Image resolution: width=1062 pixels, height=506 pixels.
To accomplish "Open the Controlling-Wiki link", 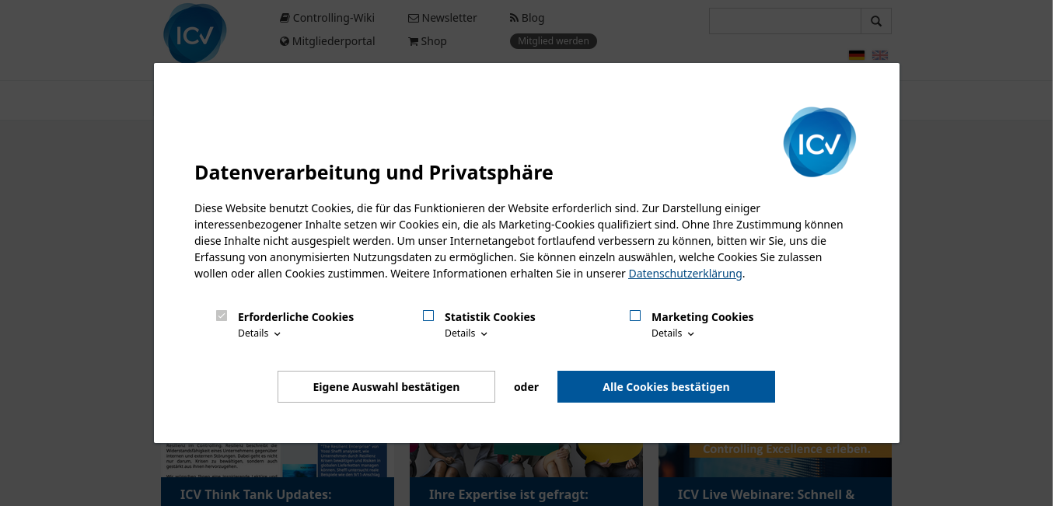I will [327, 18].
